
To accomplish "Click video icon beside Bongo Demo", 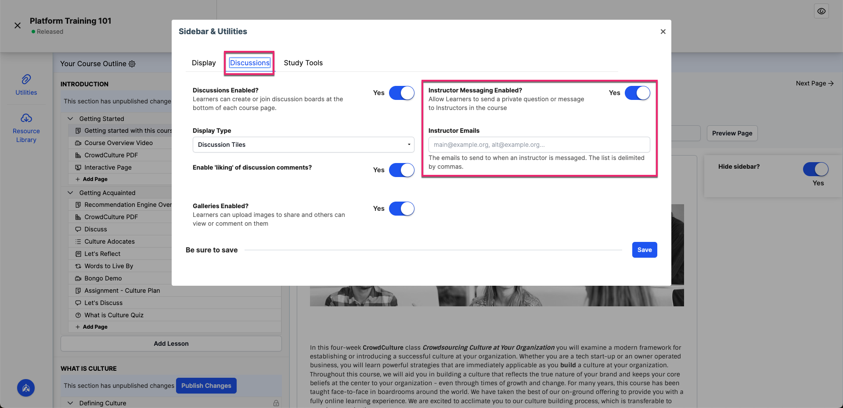I will (78, 278).
